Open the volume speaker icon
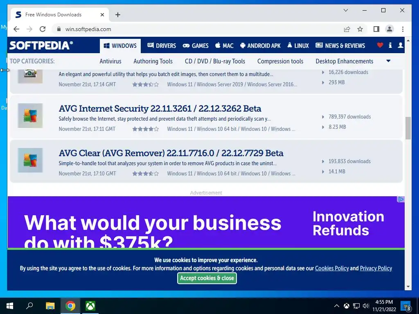This screenshot has height=314, width=419. pyautogui.click(x=366, y=306)
